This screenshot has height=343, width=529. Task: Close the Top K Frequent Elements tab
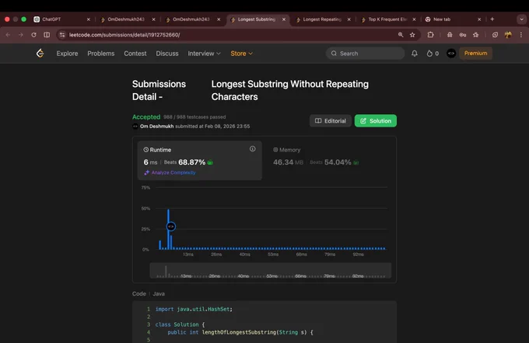pyautogui.click(x=414, y=19)
